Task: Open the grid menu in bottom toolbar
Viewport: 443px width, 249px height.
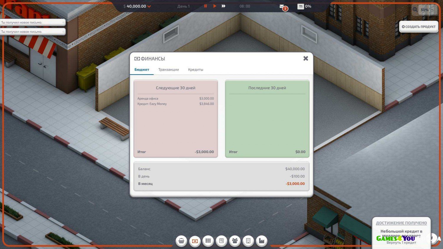Action: pos(208,241)
